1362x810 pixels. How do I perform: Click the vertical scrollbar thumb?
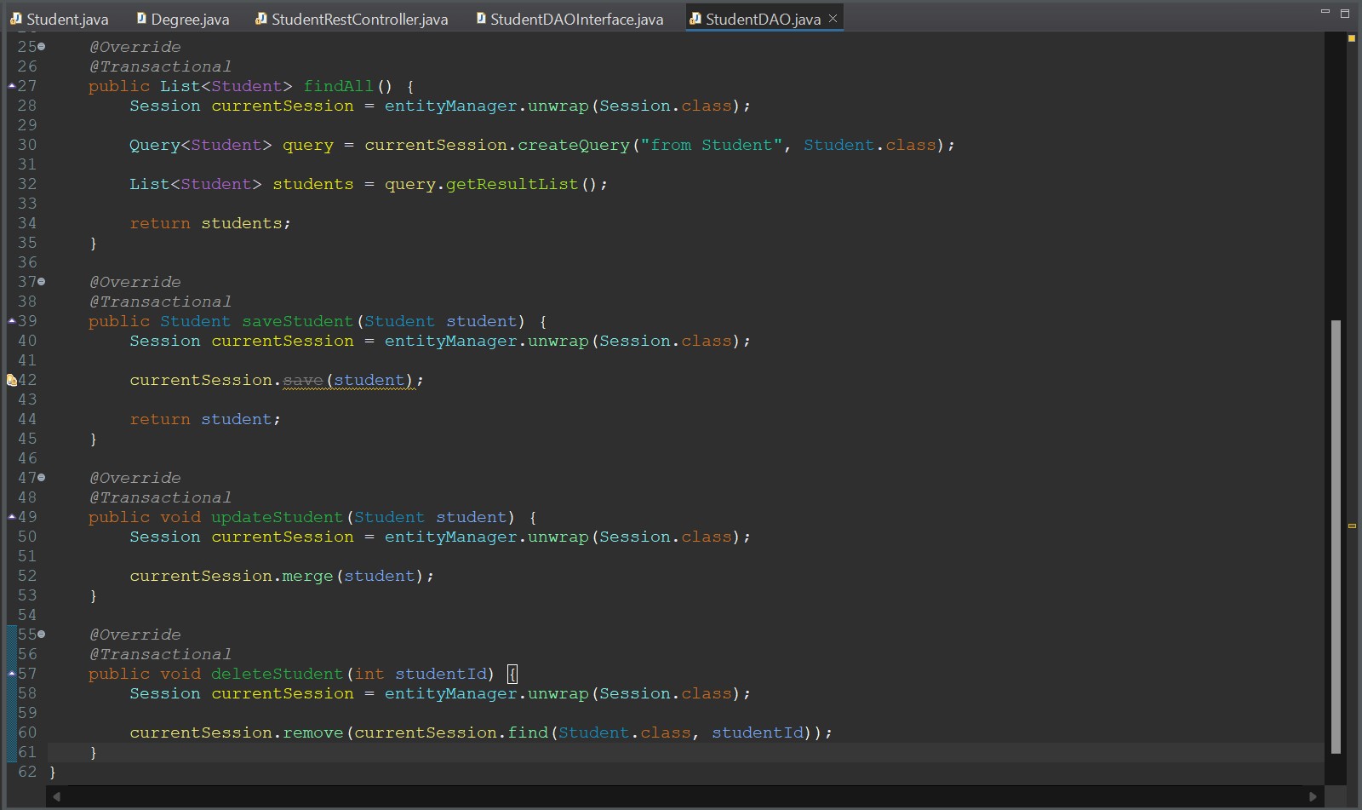click(x=1336, y=537)
